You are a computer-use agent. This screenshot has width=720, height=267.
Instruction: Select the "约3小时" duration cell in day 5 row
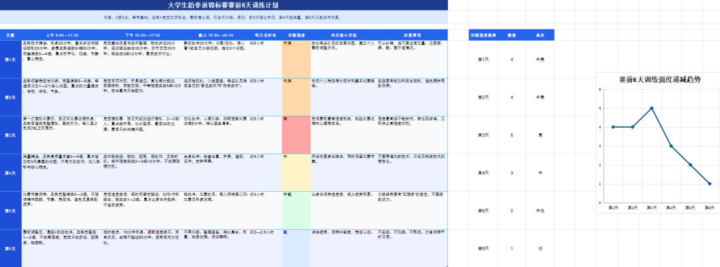[265, 210]
